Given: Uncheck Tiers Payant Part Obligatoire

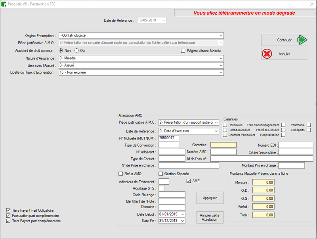Looking at the screenshot, I should click(8, 210).
